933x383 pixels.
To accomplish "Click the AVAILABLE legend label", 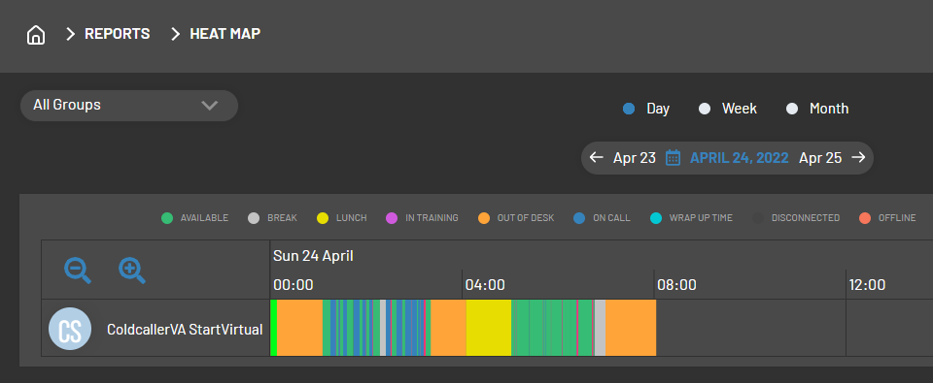I will [204, 218].
